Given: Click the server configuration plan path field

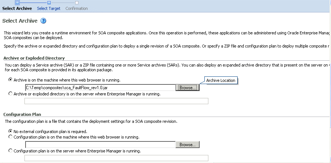Looking at the screenshot, I should (116, 158).
